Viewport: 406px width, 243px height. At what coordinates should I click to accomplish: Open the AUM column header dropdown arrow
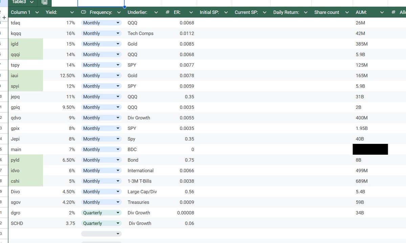click(382, 13)
